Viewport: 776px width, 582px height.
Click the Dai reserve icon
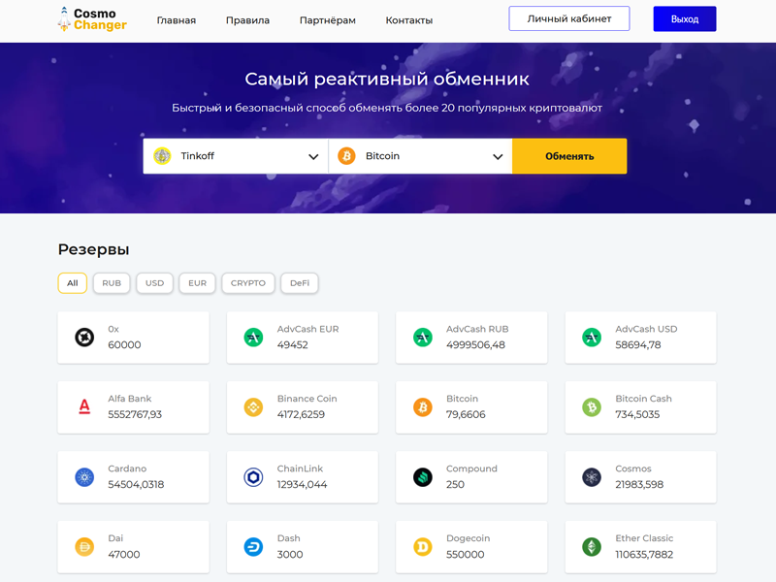pos(84,547)
